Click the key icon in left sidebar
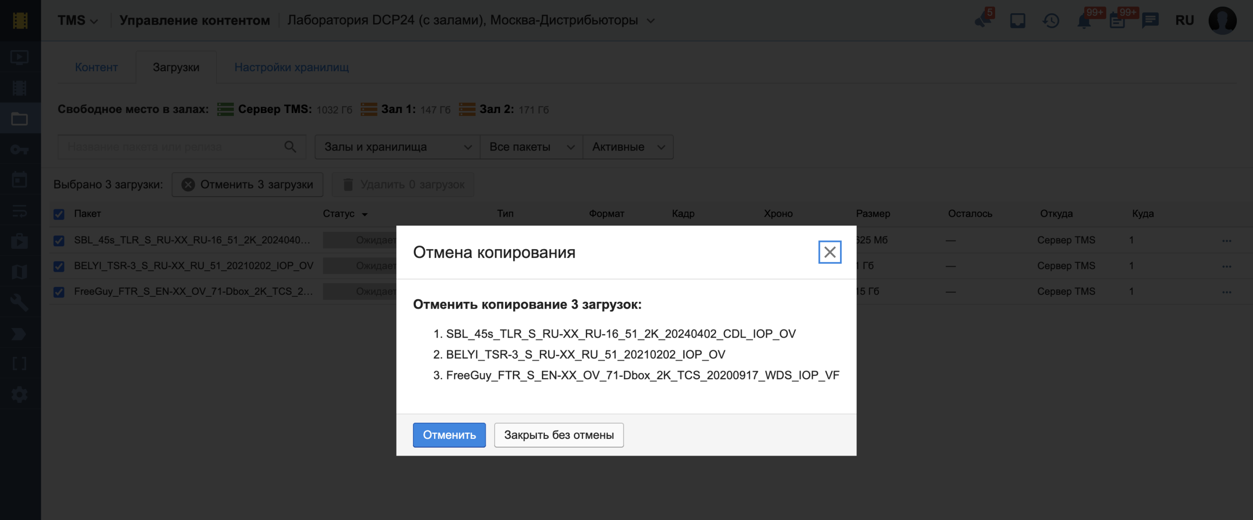The width and height of the screenshot is (1253, 520). tap(19, 149)
